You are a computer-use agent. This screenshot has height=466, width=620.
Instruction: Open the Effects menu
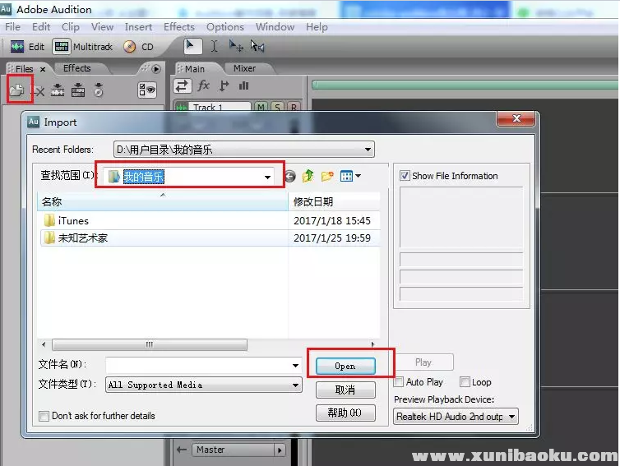click(x=178, y=27)
